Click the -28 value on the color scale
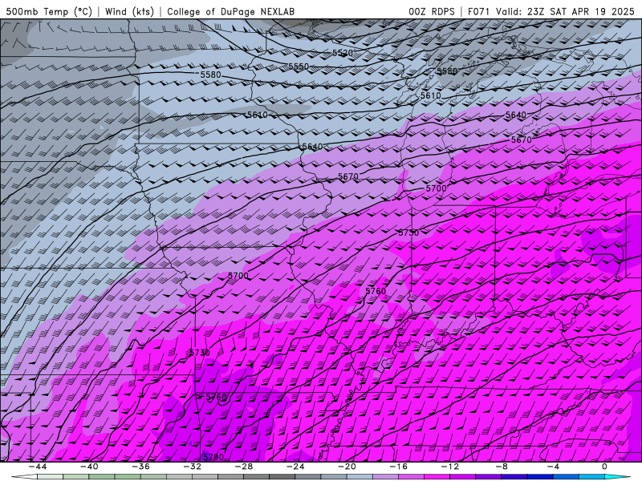Screen dimensions: 642x481 click(244, 467)
